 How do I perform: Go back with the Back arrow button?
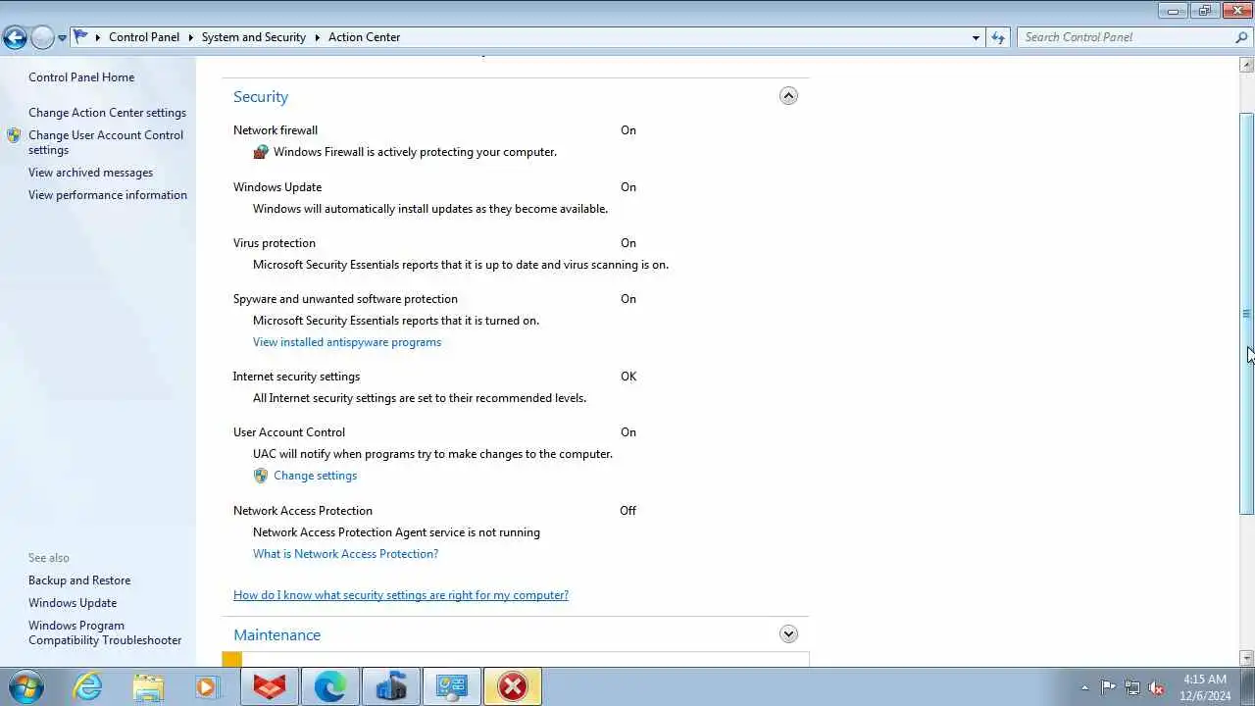(15, 37)
